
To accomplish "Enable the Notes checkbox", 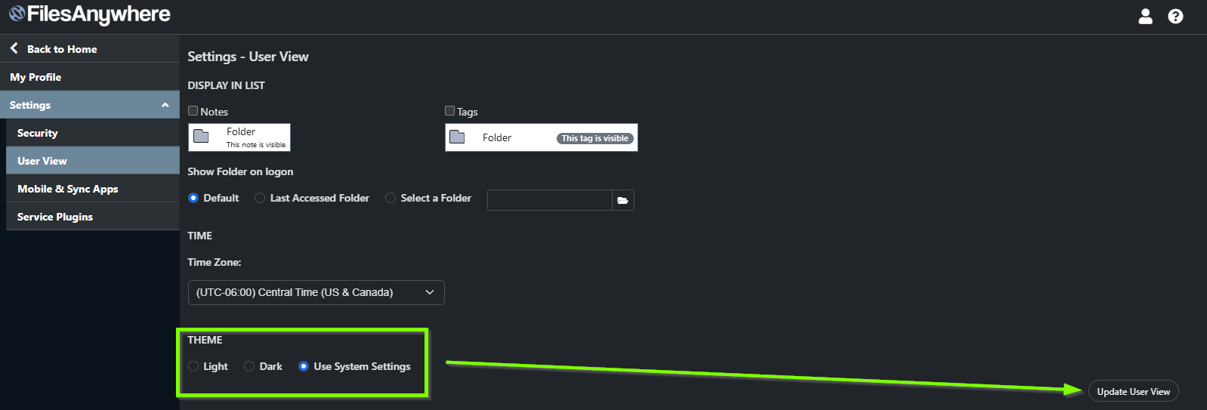I will click(193, 111).
